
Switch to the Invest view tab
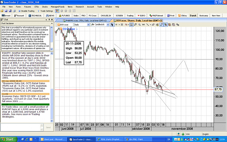6,16
